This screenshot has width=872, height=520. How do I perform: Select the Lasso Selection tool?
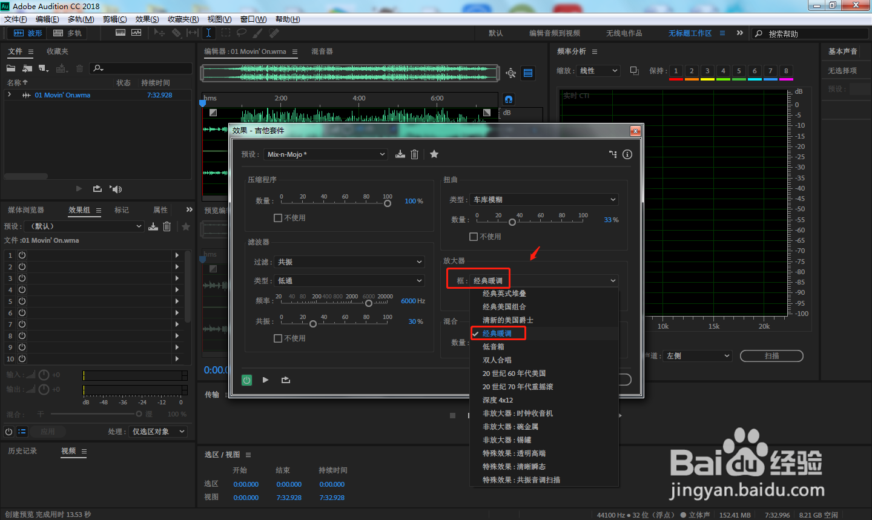coord(242,33)
